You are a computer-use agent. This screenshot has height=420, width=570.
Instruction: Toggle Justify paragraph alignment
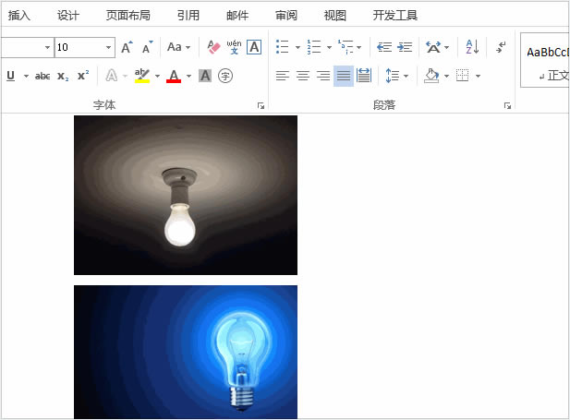(x=344, y=76)
